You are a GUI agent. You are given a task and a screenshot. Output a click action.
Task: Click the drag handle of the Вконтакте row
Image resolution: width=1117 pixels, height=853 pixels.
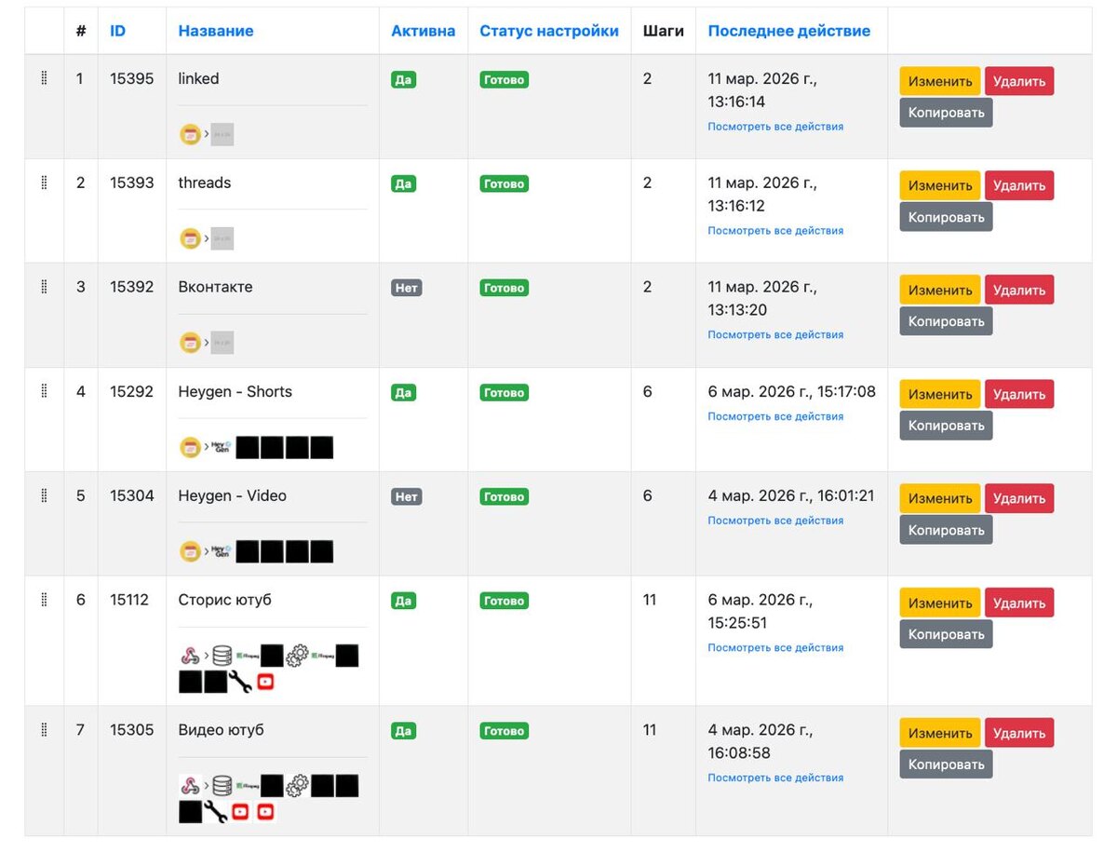pos(44,287)
